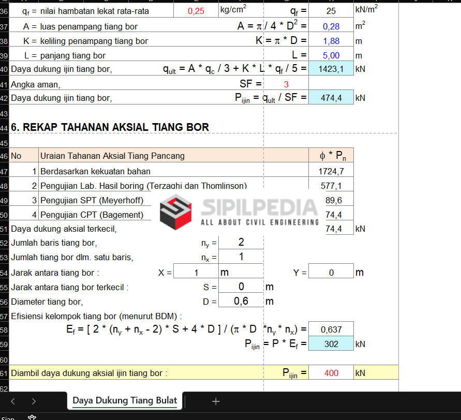The width and height of the screenshot is (461, 420).
Task: Select the heading REKAP TAHANAN AKSIAL TIANG BOR
Action: pyautogui.click(x=110, y=127)
